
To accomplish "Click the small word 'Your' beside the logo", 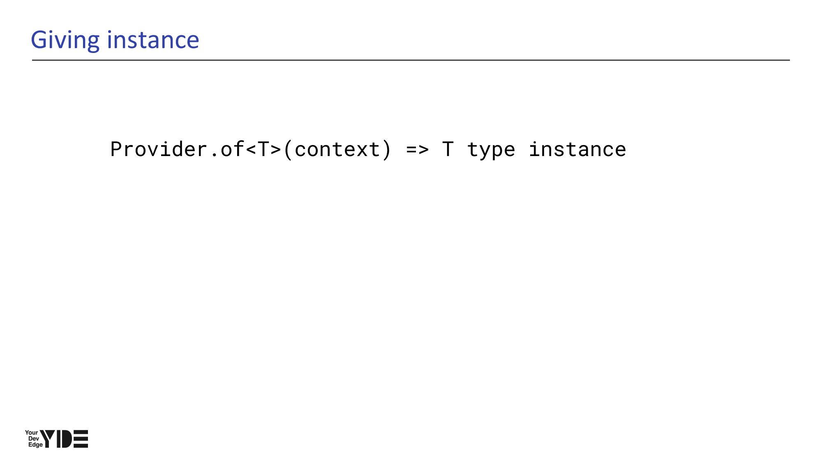I will pyautogui.click(x=31, y=432).
